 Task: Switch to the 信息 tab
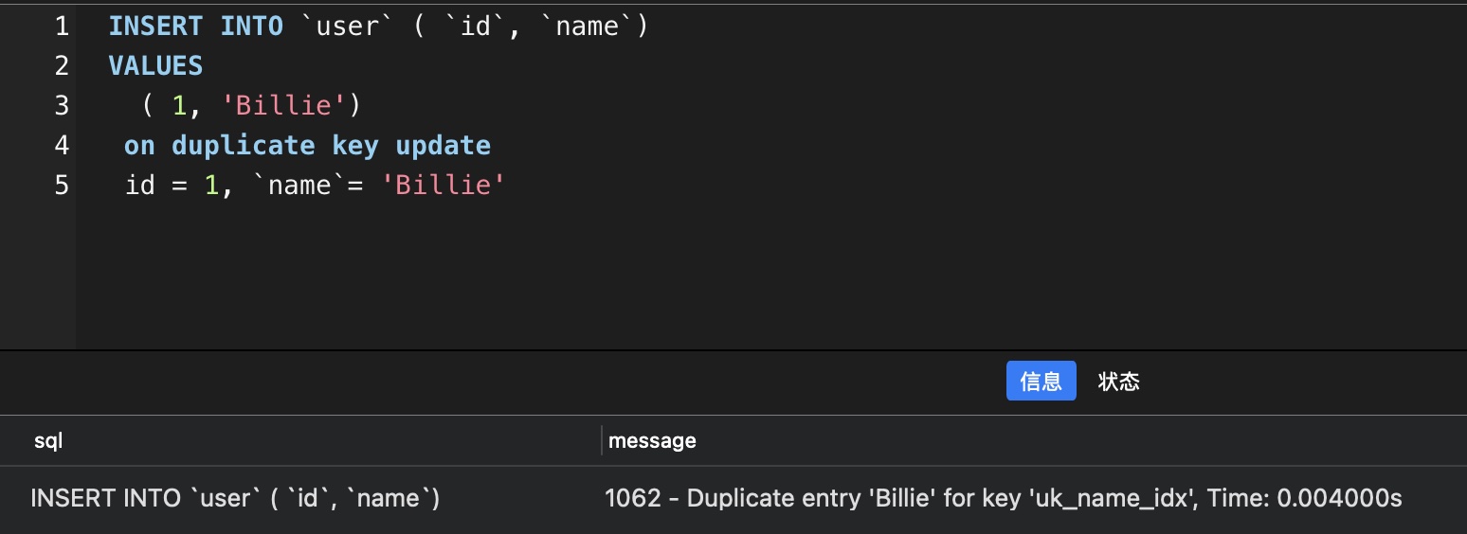(x=1041, y=381)
